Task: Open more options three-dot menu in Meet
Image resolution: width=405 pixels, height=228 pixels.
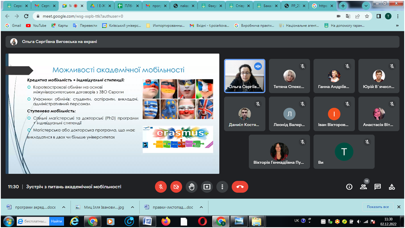Action: coord(222,187)
